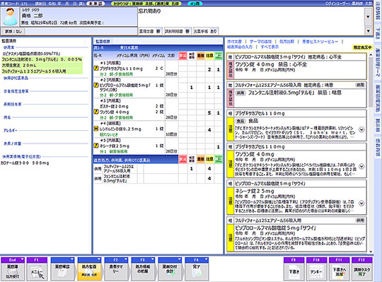Toggle the お薬手帳 あり indicator
Viewport: 382px width, 282px height.
(205, 31)
